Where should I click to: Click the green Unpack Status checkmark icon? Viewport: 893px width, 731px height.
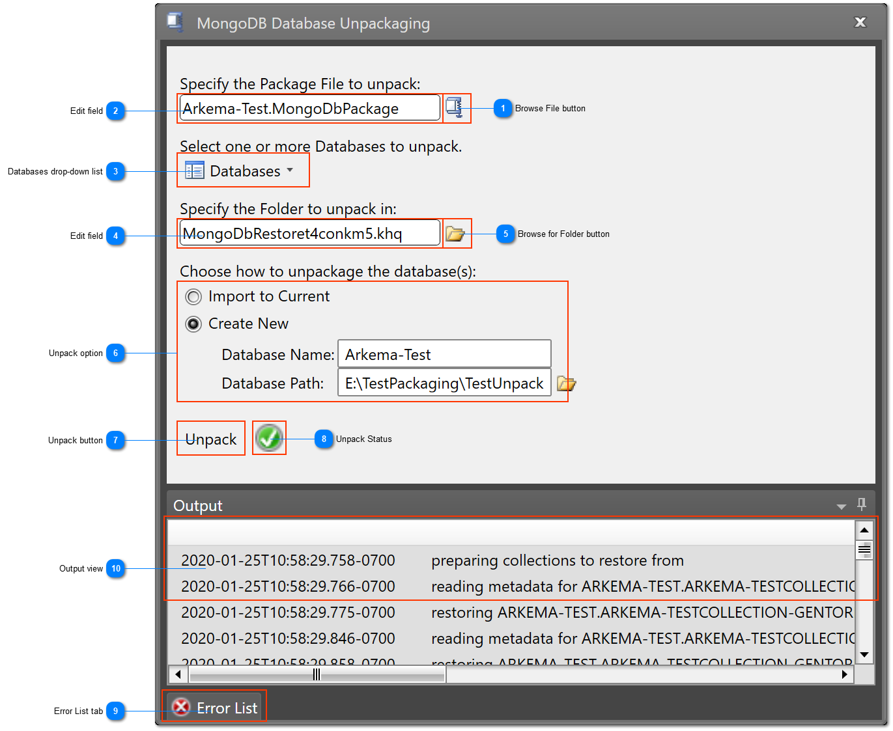click(x=269, y=438)
